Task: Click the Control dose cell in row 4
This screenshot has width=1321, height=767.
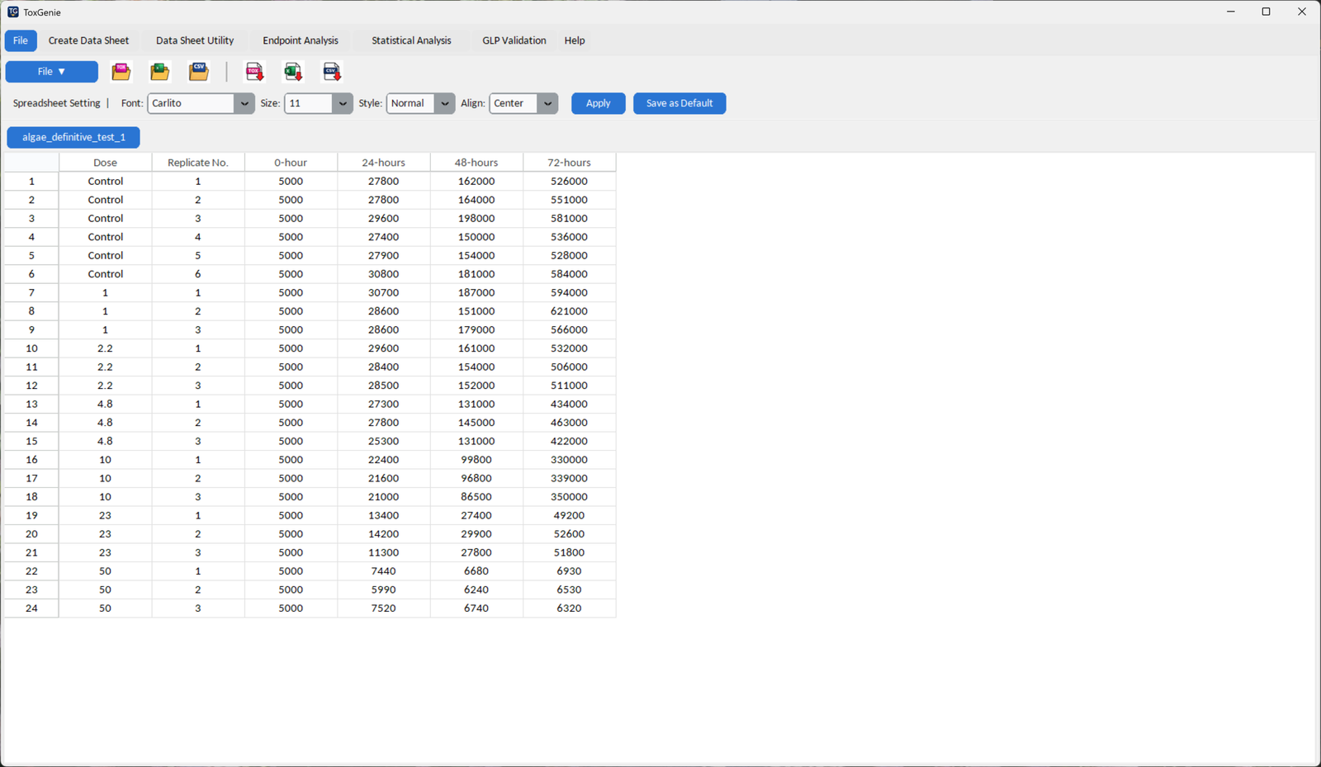Action: click(106, 237)
